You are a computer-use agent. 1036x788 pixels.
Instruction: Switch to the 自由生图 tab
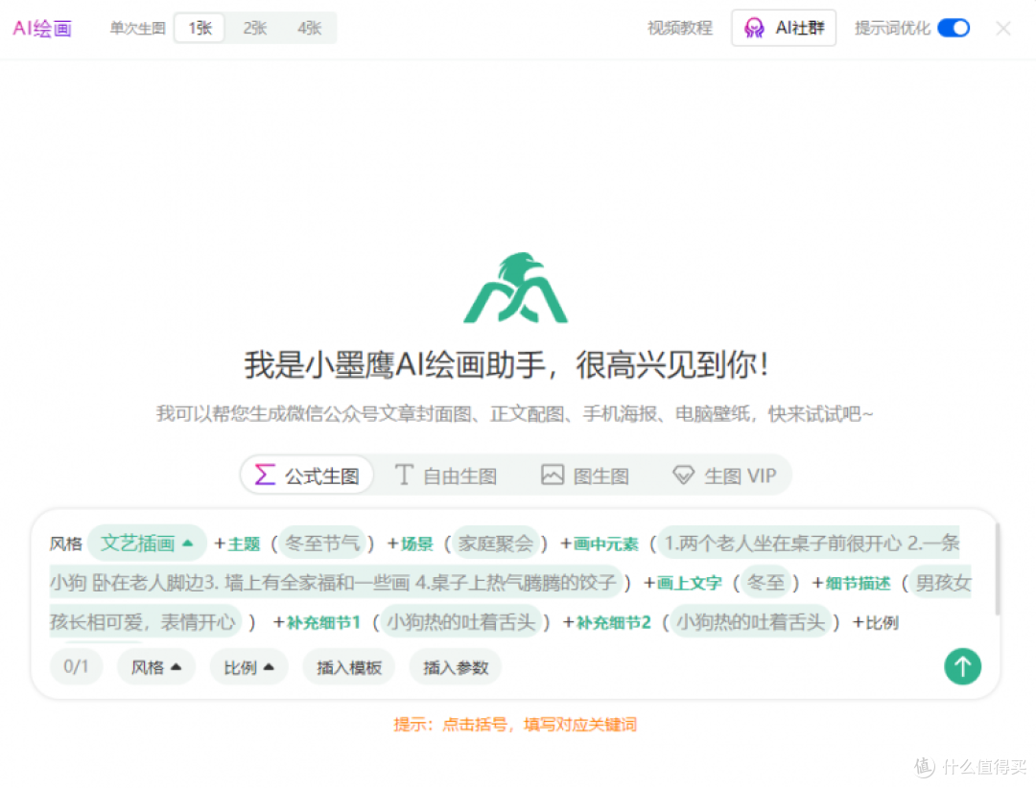(446, 475)
